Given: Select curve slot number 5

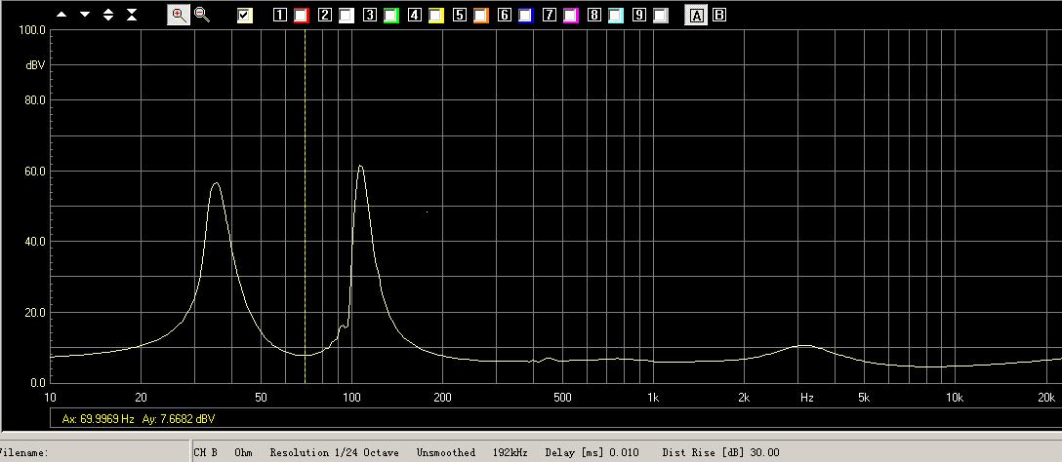Looking at the screenshot, I should 460,16.
